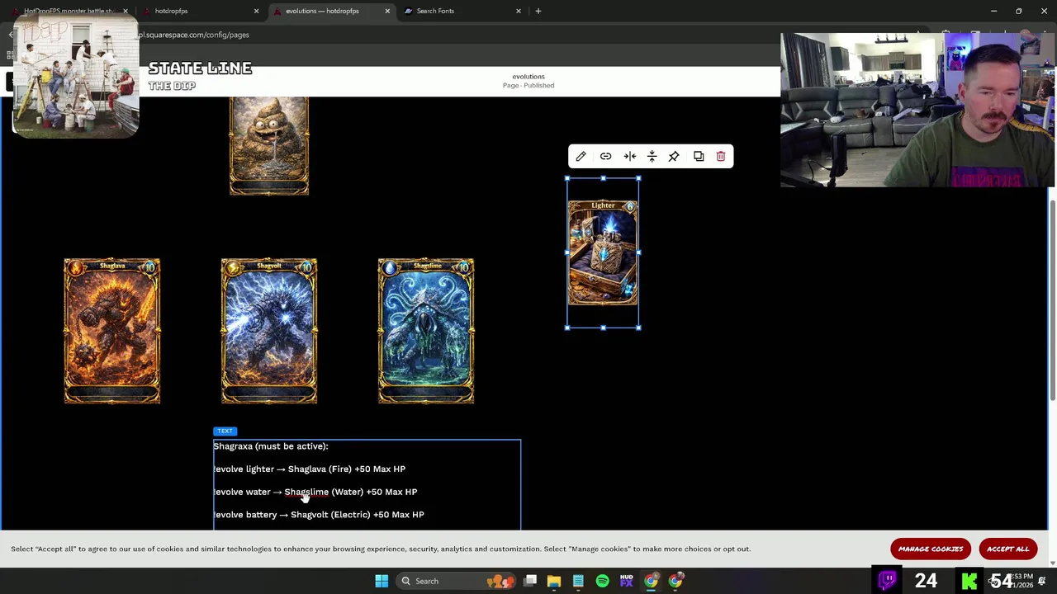This screenshot has height=594, width=1057.
Task: Click the browser address bar URL
Action: [193, 35]
